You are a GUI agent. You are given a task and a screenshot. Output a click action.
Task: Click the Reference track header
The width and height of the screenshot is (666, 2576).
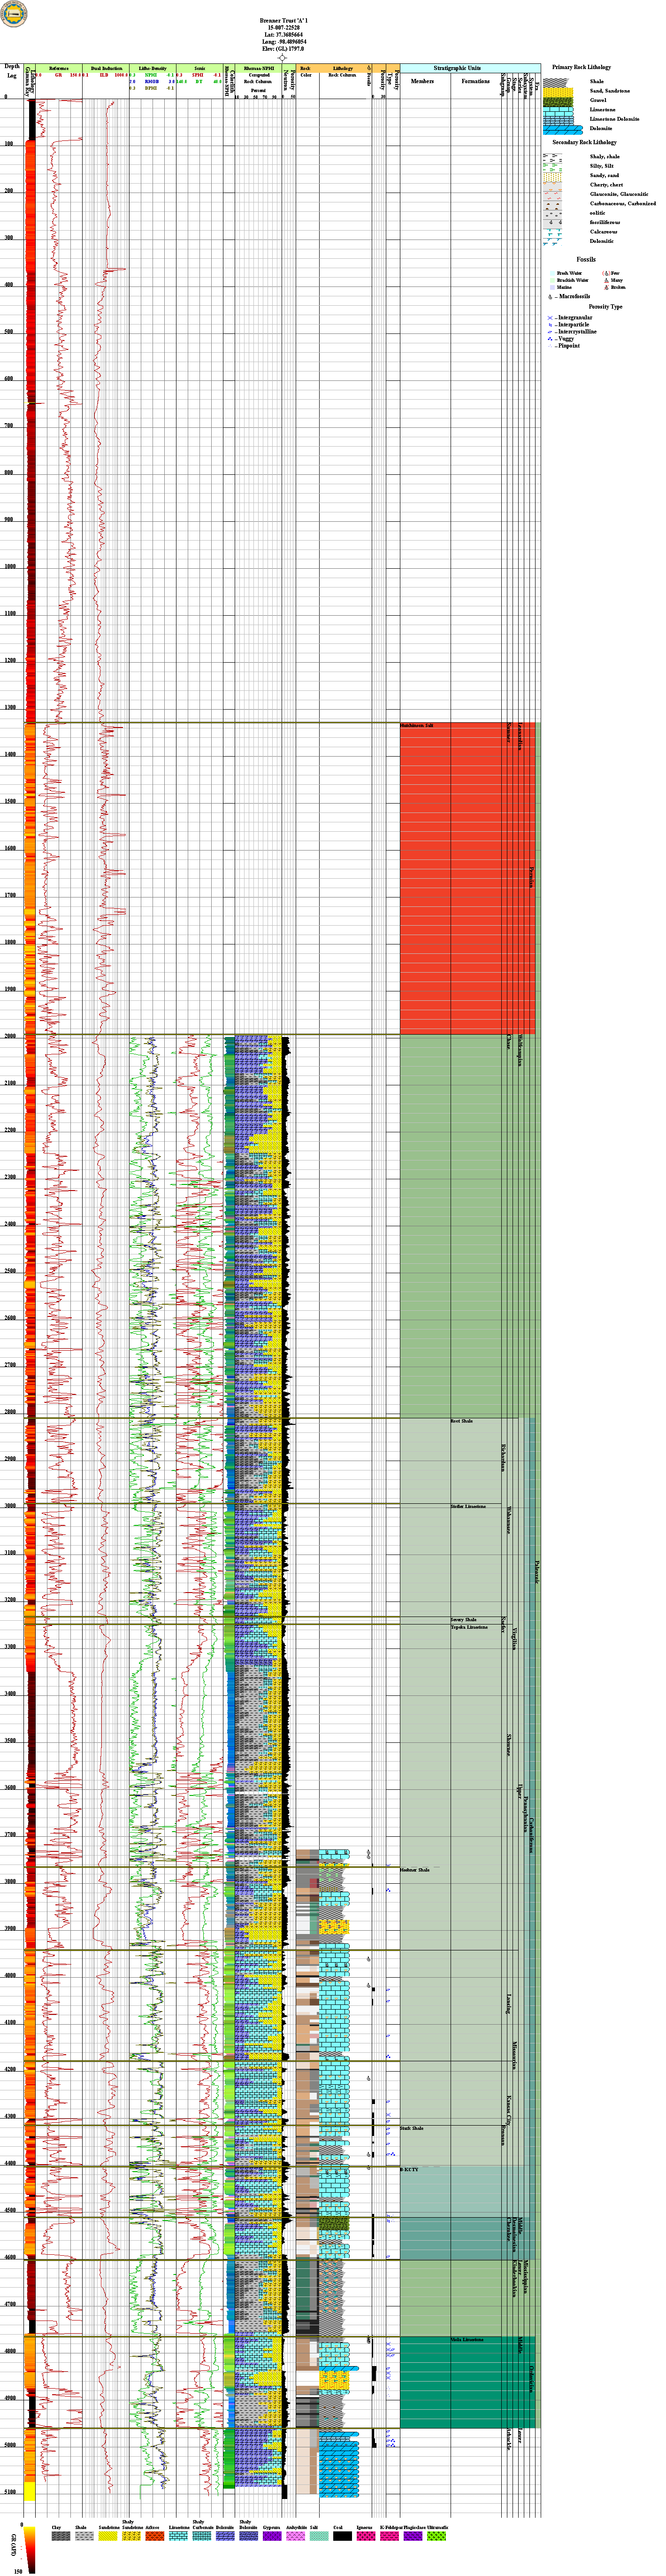(59, 68)
